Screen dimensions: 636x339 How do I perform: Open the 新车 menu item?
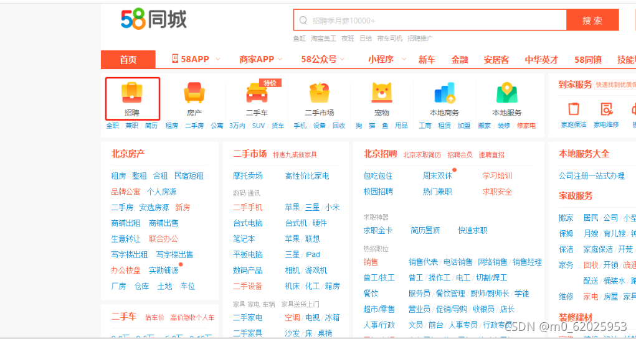(427, 60)
